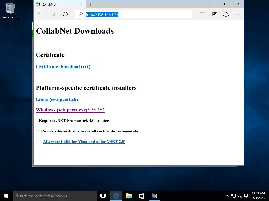Open the Recycle Bin on desktop
The height and width of the screenshot is (201, 269).
(10, 10)
